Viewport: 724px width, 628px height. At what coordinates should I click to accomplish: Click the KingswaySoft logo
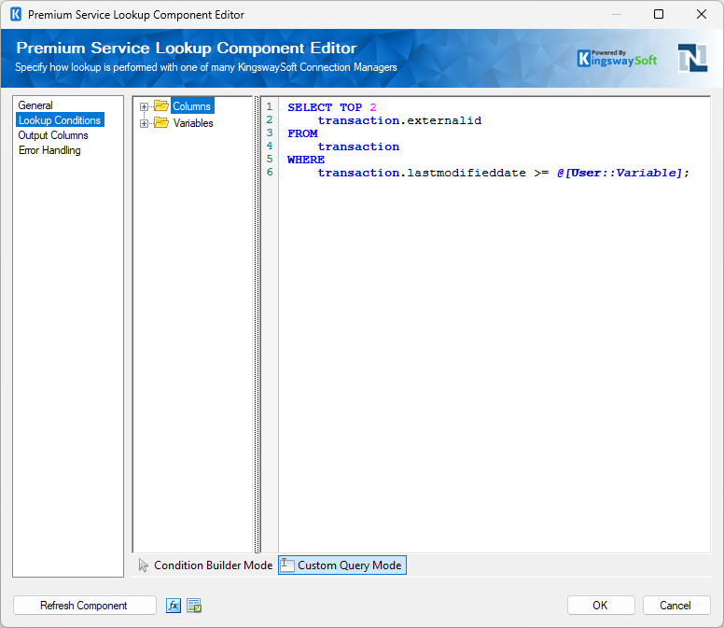click(617, 59)
